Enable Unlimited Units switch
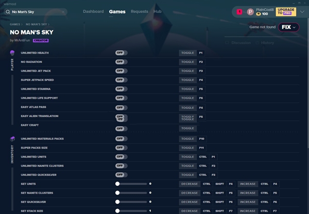Screen dimensions: 309x214 (x=122, y=157)
